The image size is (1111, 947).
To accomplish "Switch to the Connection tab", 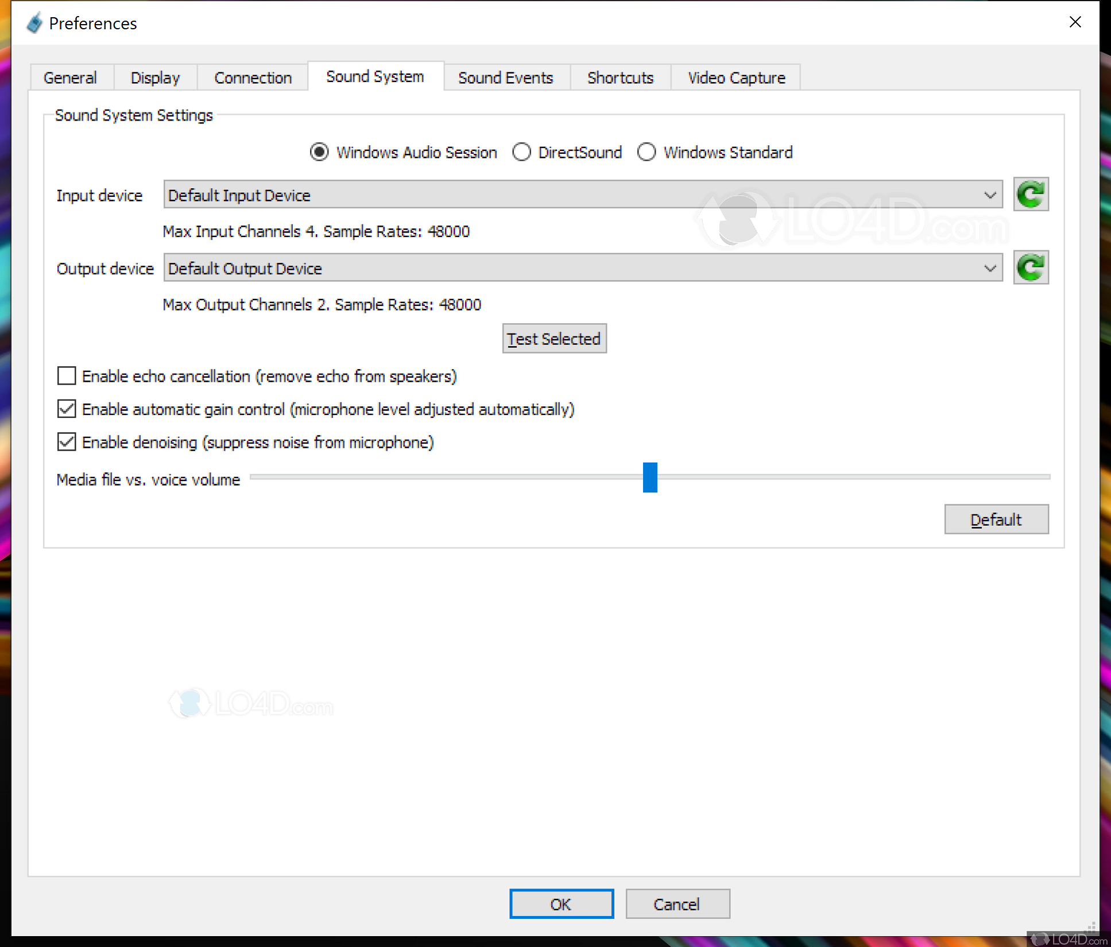I will coord(253,77).
